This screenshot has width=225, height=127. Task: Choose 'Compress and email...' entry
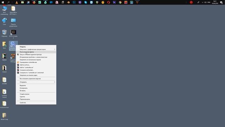tap(36, 70)
